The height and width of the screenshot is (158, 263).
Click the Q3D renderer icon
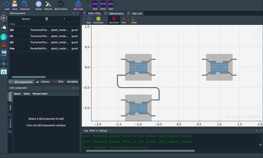point(111,5)
